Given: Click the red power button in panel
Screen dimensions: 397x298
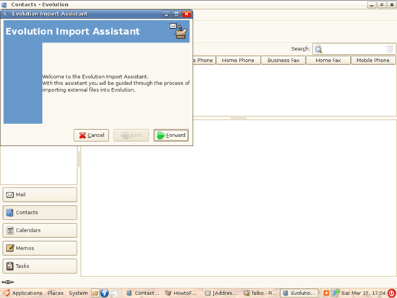Looking at the screenshot, I should tap(392, 293).
